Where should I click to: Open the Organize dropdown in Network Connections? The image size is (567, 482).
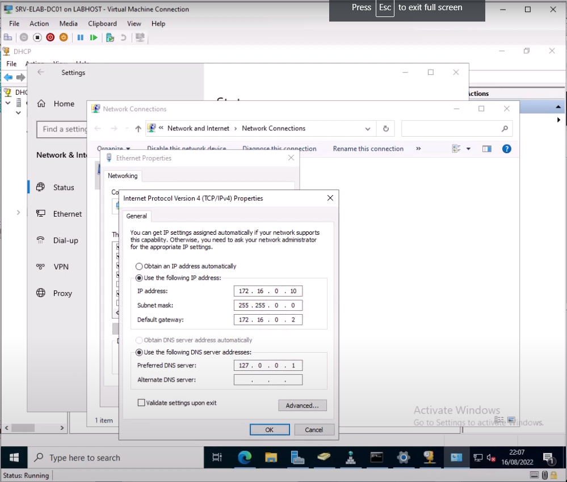click(115, 147)
